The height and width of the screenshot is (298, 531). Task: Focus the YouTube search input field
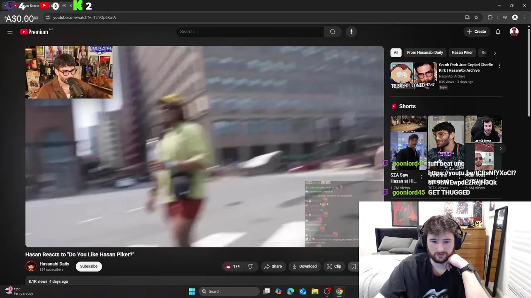(x=250, y=31)
